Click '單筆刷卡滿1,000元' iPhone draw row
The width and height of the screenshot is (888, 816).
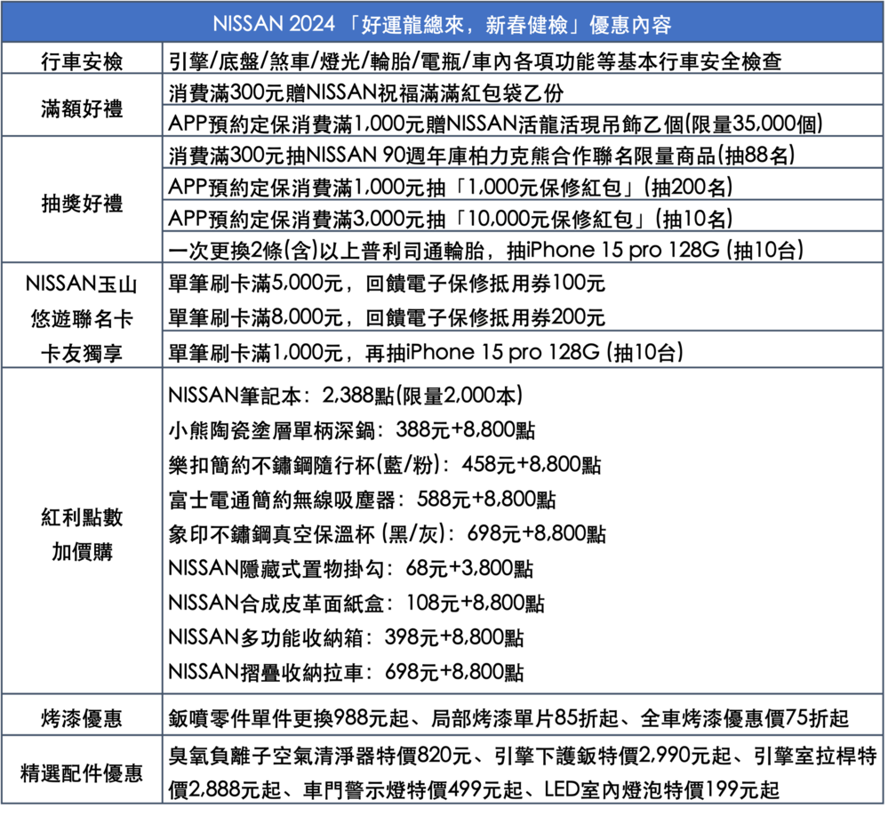click(x=426, y=353)
